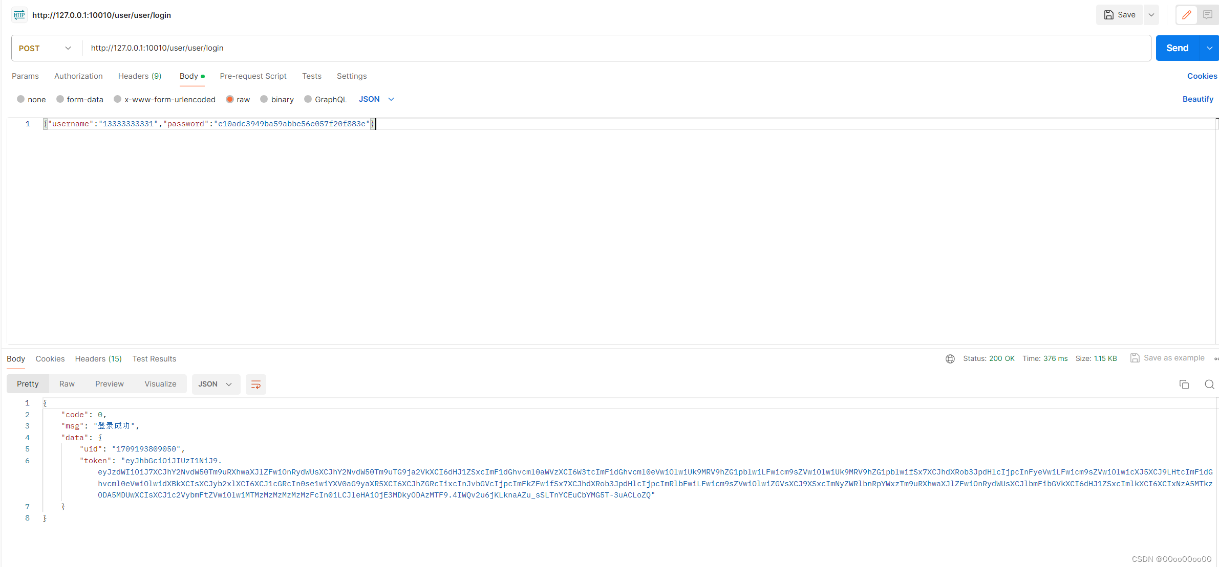Click the Save floppy disk icon
The width and height of the screenshot is (1219, 567).
coord(1108,15)
